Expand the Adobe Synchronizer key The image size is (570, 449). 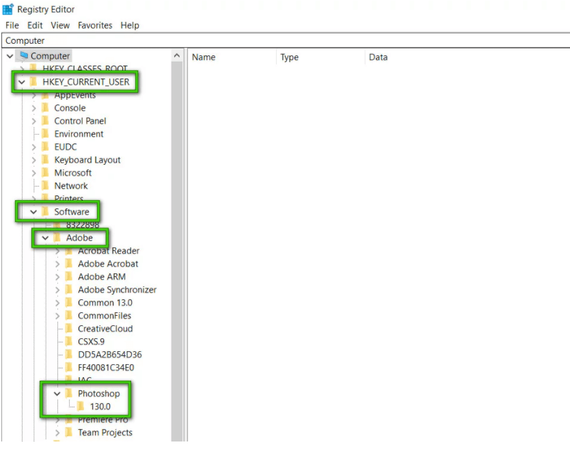pos(57,290)
